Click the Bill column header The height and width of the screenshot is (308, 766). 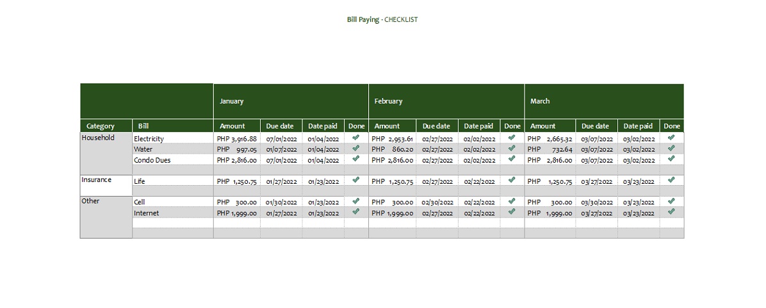point(143,126)
